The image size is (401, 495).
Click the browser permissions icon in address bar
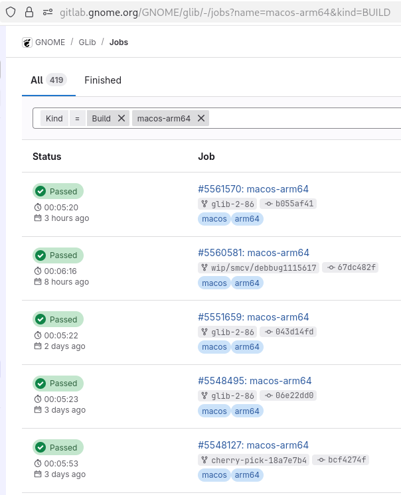47,12
